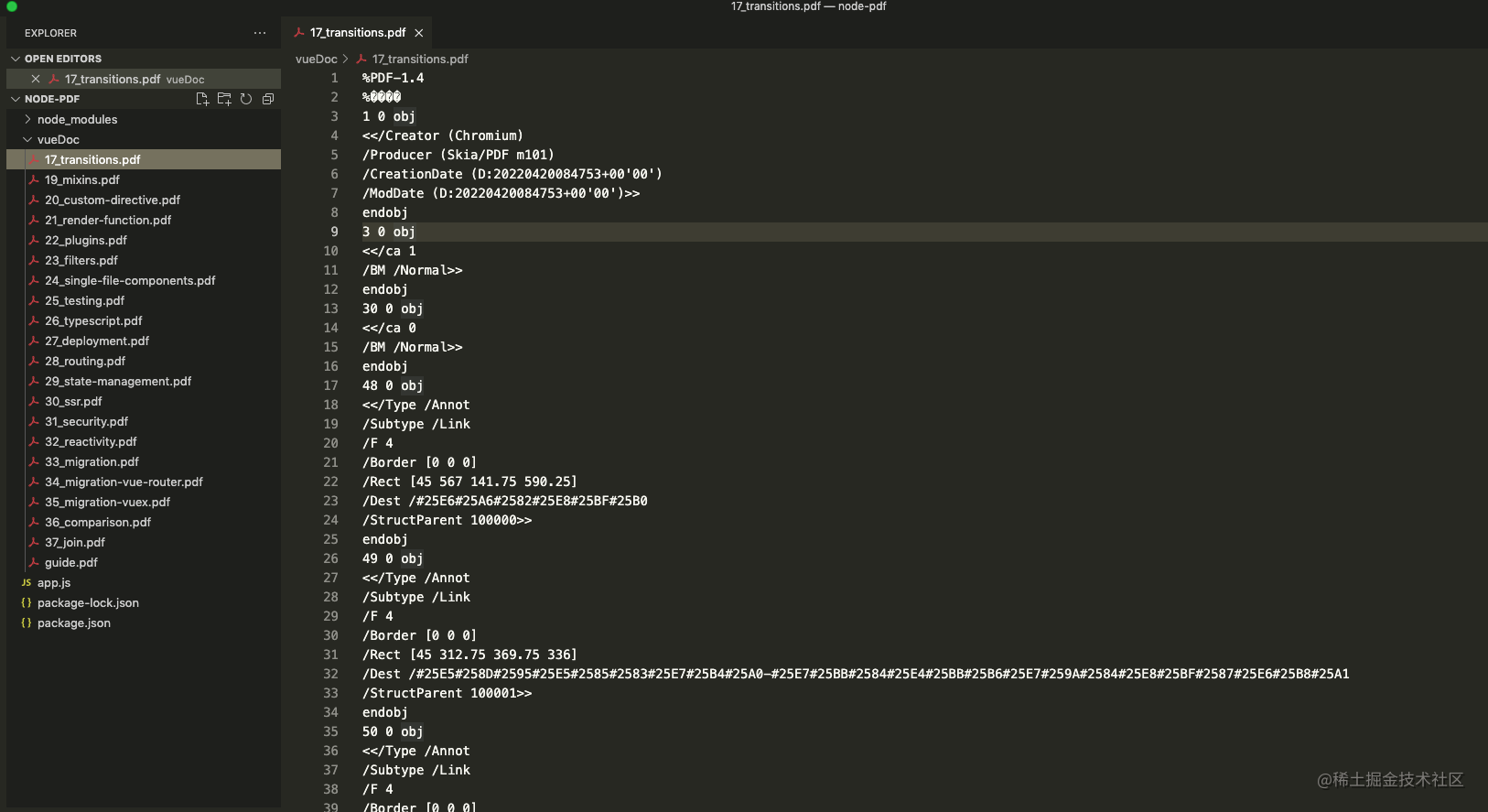Click the New Folder icon in explorer
Image resolution: width=1488 pixels, height=812 pixels.
click(224, 99)
